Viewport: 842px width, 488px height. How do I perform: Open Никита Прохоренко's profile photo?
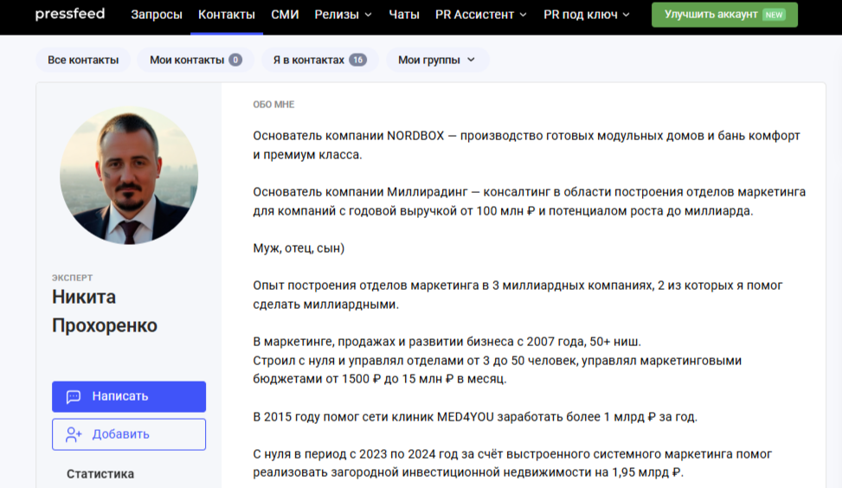[x=129, y=175]
